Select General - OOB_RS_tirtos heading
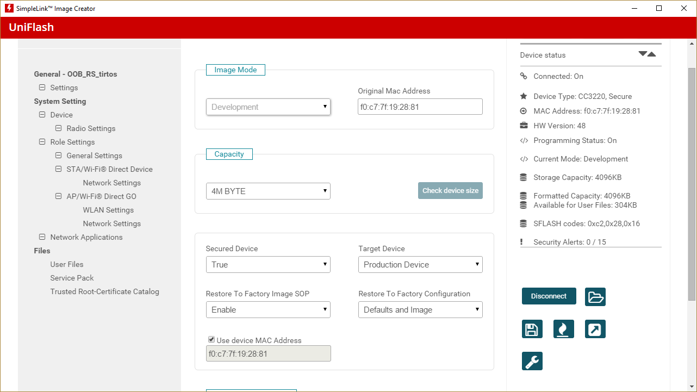 (76, 74)
